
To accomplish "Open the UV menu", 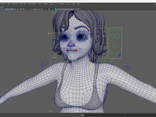I will click(56, 4).
